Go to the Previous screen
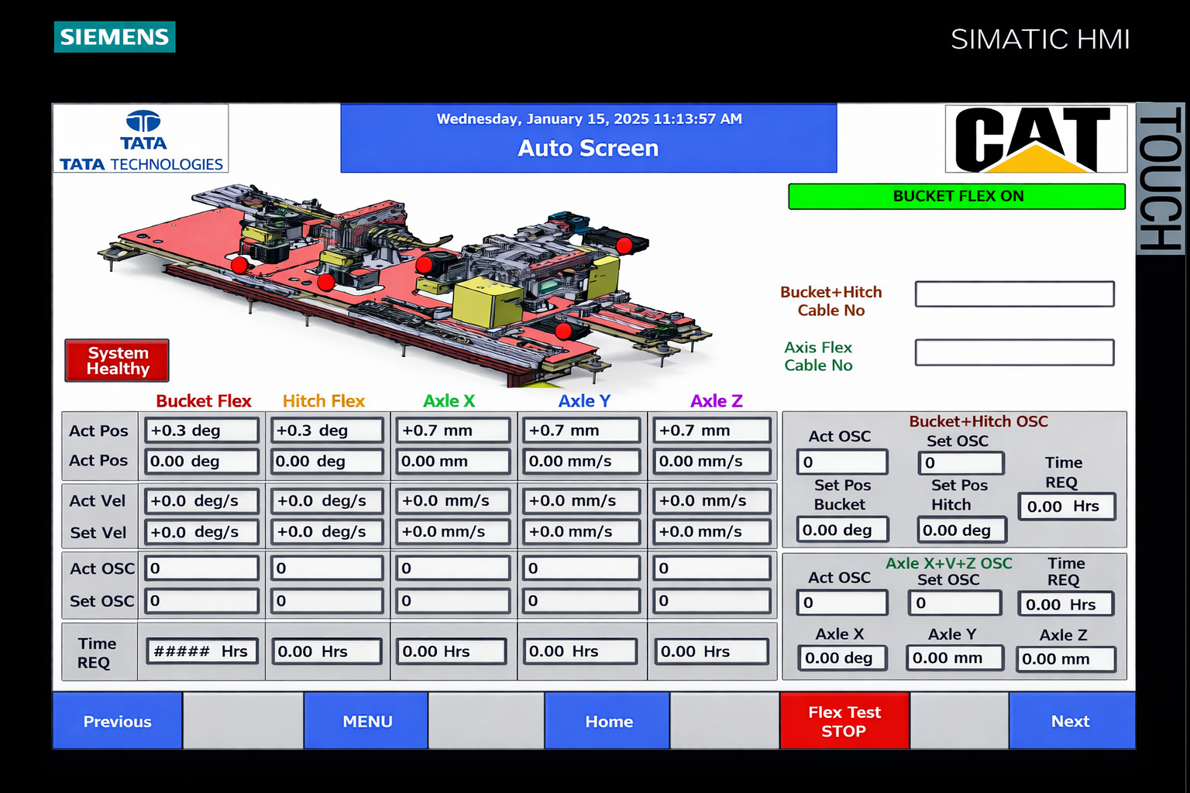Screen dimensions: 1190x793 118,721
